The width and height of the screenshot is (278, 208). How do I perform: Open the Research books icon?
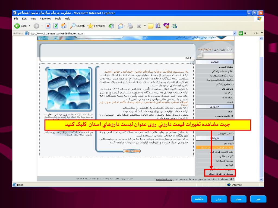pos(158,26)
